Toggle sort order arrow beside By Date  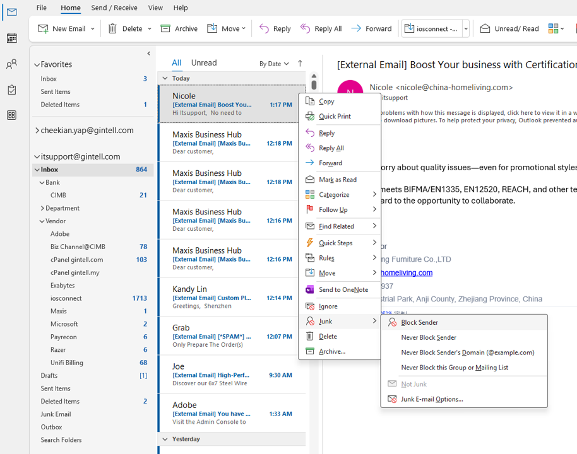300,63
